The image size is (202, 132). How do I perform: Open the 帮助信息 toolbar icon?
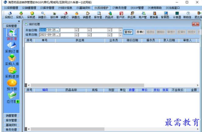(188, 15)
